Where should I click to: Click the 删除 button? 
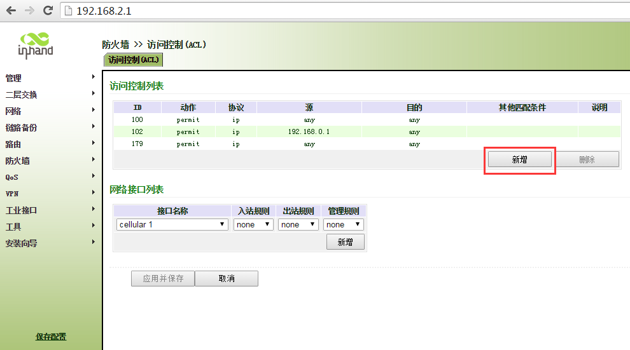(x=587, y=159)
